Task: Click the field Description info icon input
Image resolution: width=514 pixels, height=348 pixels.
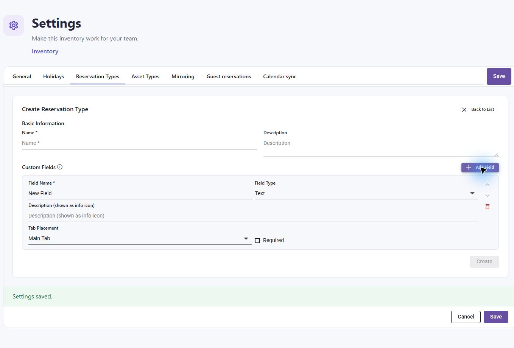Action: [253, 216]
